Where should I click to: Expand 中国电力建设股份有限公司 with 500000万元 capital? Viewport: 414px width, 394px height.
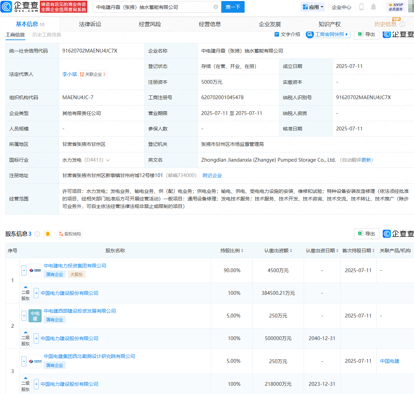[36, 338]
